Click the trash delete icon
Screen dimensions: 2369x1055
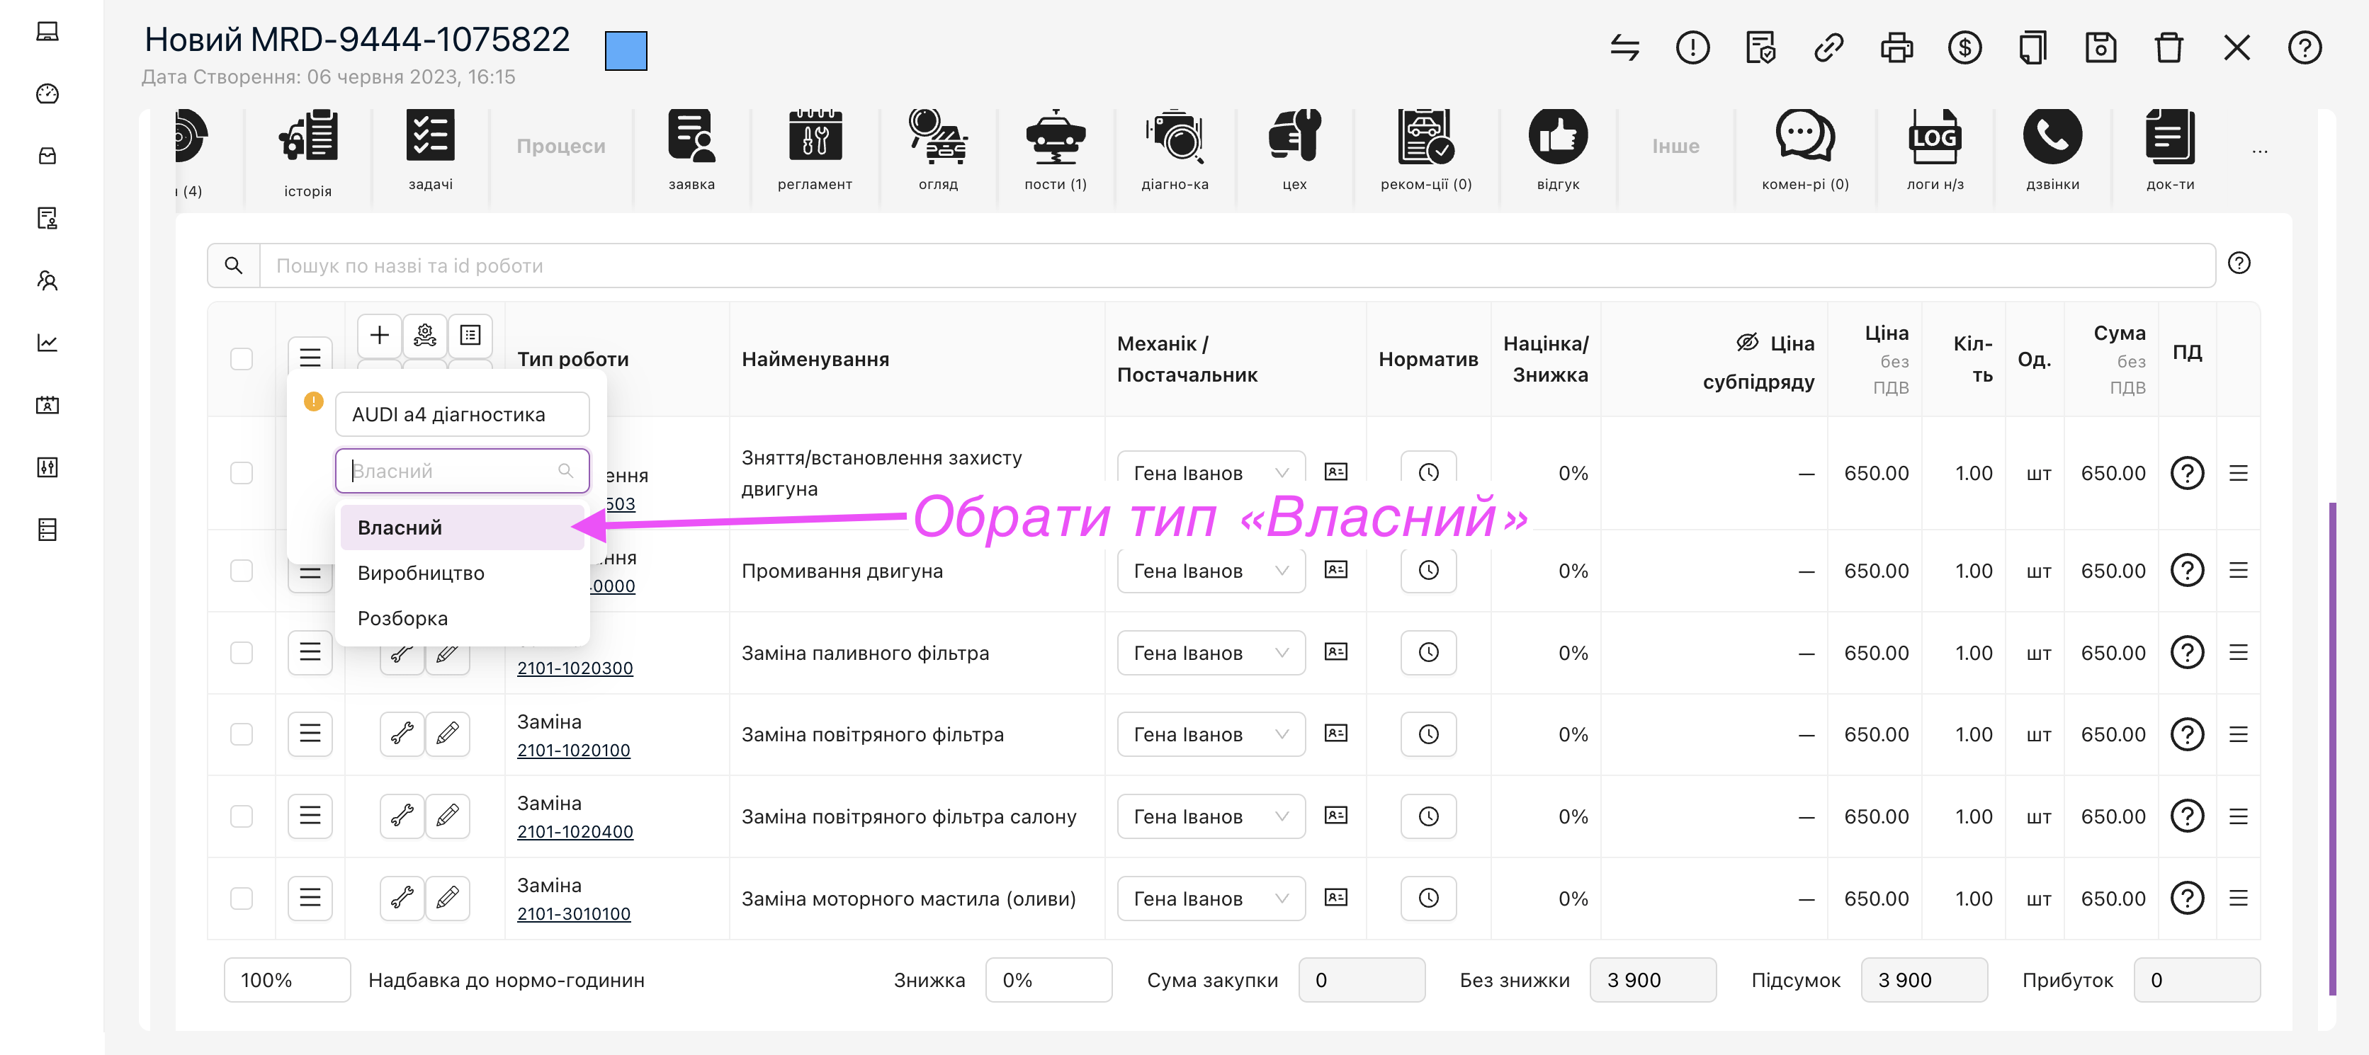(x=2169, y=47)
